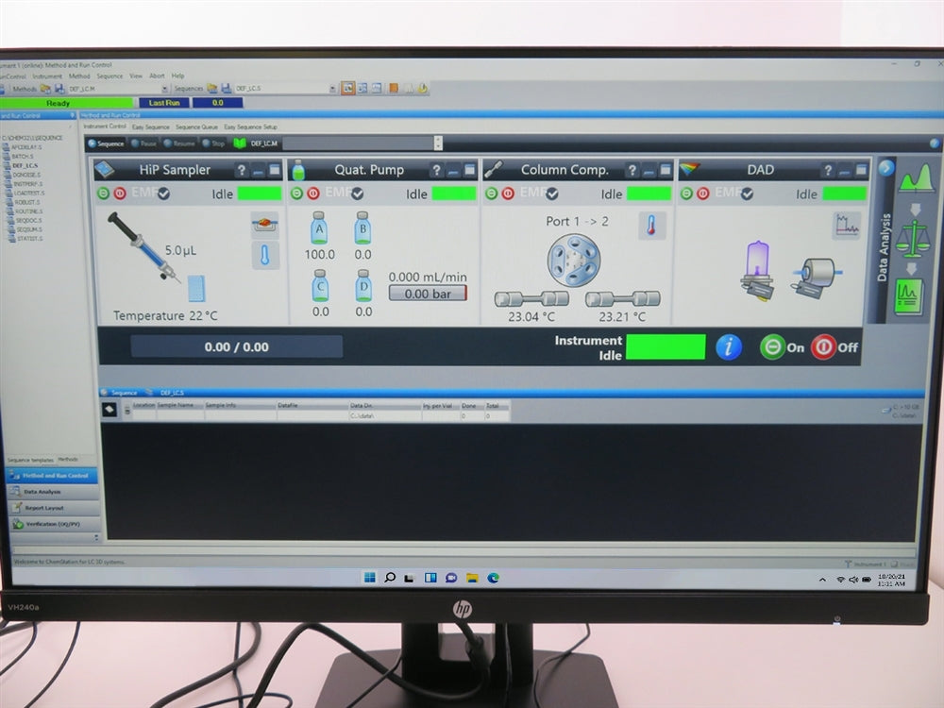Click the yellow power icon in top toolbar
944x708 pixels.
423,88
